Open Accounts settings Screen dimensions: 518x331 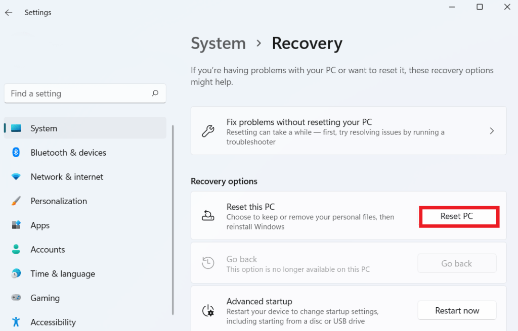[48, 249]
